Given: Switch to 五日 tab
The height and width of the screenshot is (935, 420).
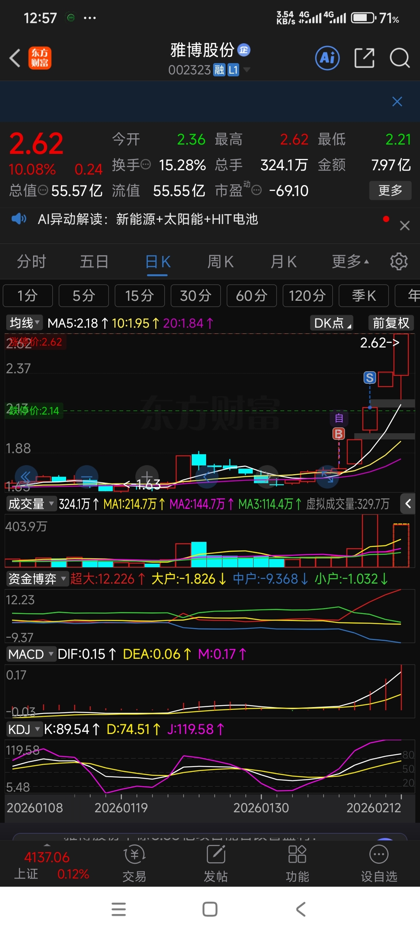Looking at the screenshot, I should point(94,261).
